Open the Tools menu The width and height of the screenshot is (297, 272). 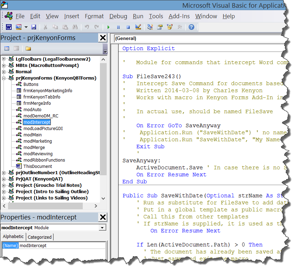point(156,16)
